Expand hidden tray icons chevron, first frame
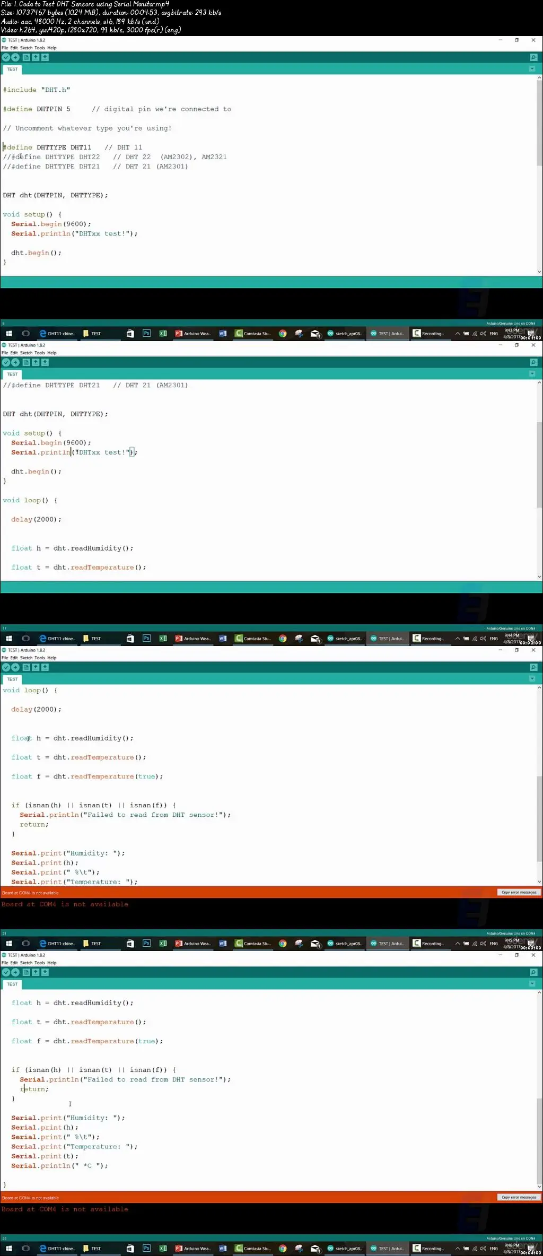Screen dimensions: 543x1256 point(458,334)
